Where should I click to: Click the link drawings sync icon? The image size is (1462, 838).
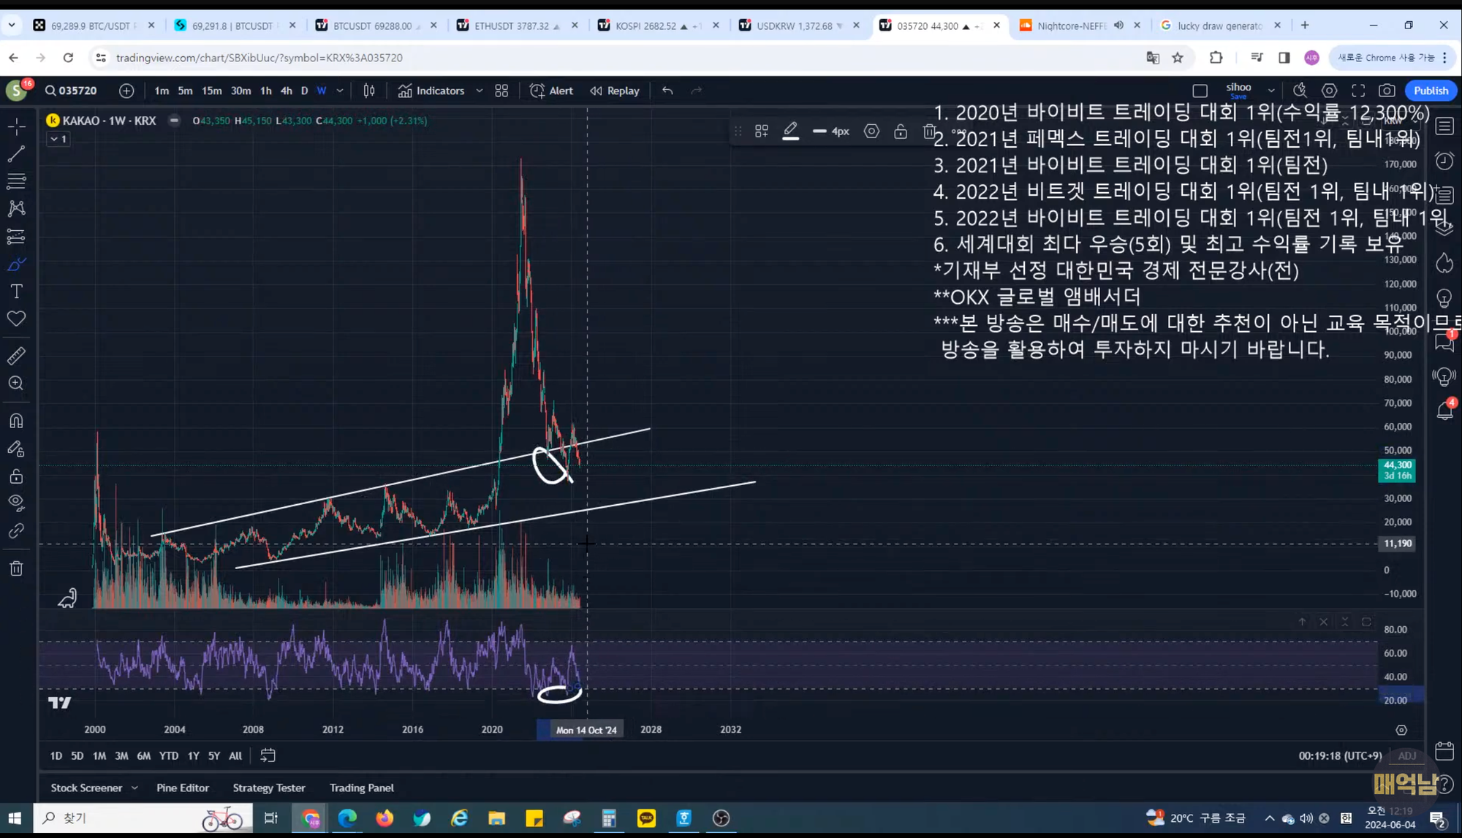coord(16,531)
